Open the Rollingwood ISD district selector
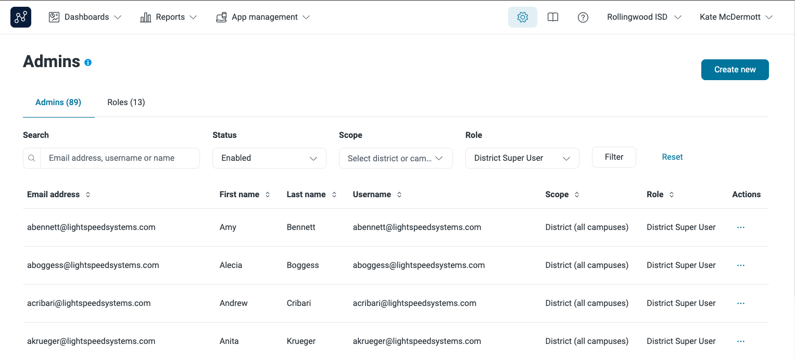Screen dimensions: 795x358 point(644,17)
